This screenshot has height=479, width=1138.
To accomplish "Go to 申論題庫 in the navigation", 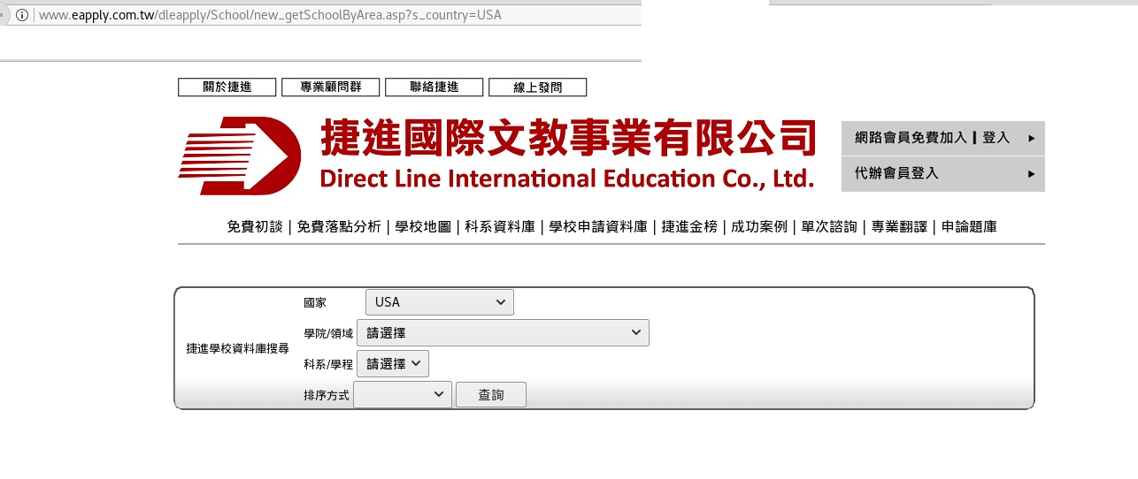I will [x=969, y=227].
